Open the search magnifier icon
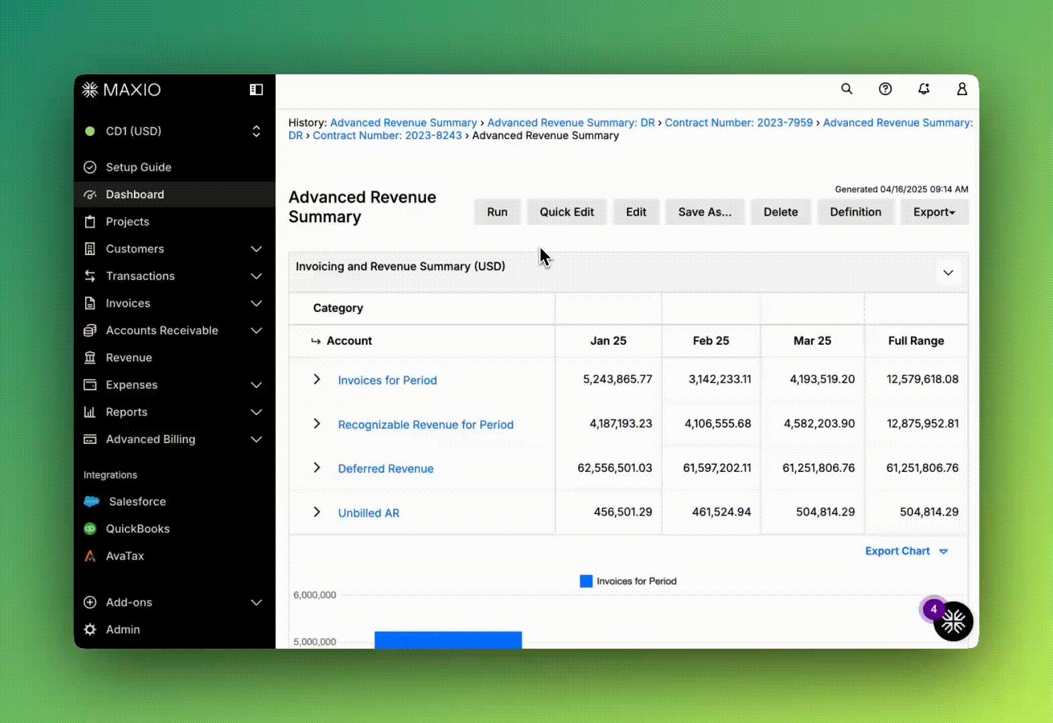 847,89
